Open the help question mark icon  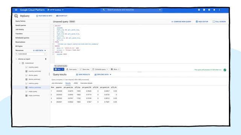pyautogui.click(x=209, y=10)
